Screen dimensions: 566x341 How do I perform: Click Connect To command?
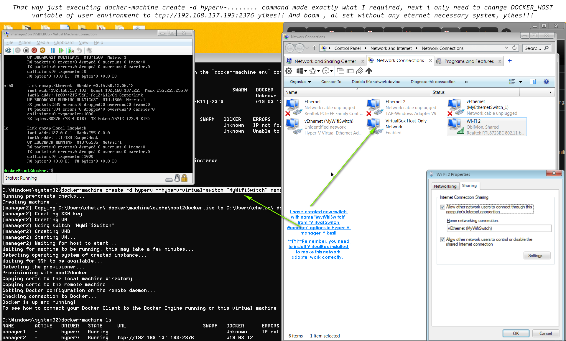(331, 82)
